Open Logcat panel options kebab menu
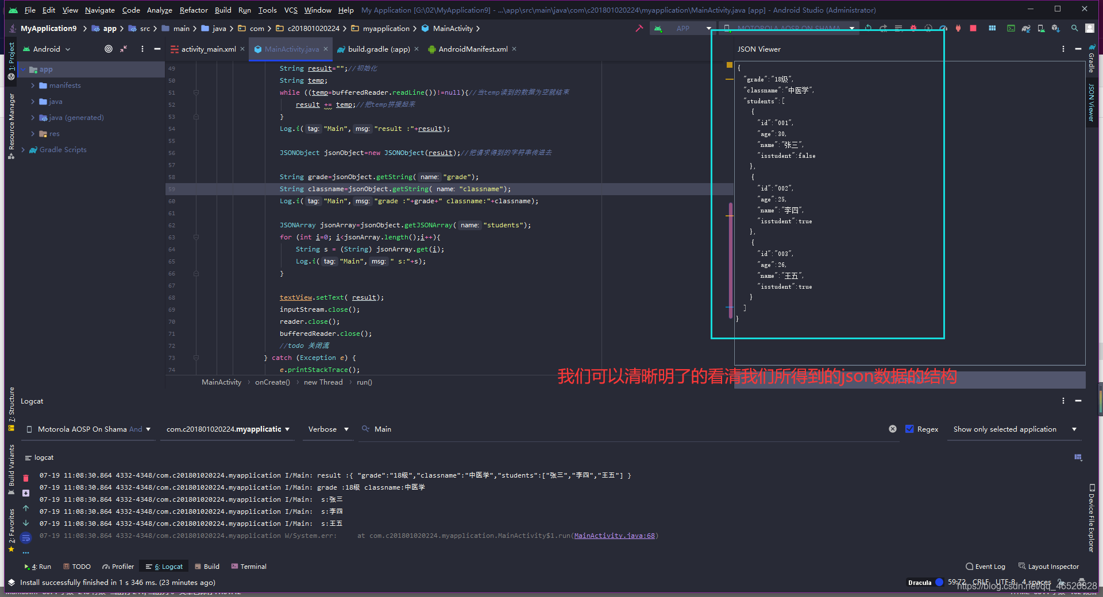This screenshot has height=597, width=1103. tap(1063, 401)
